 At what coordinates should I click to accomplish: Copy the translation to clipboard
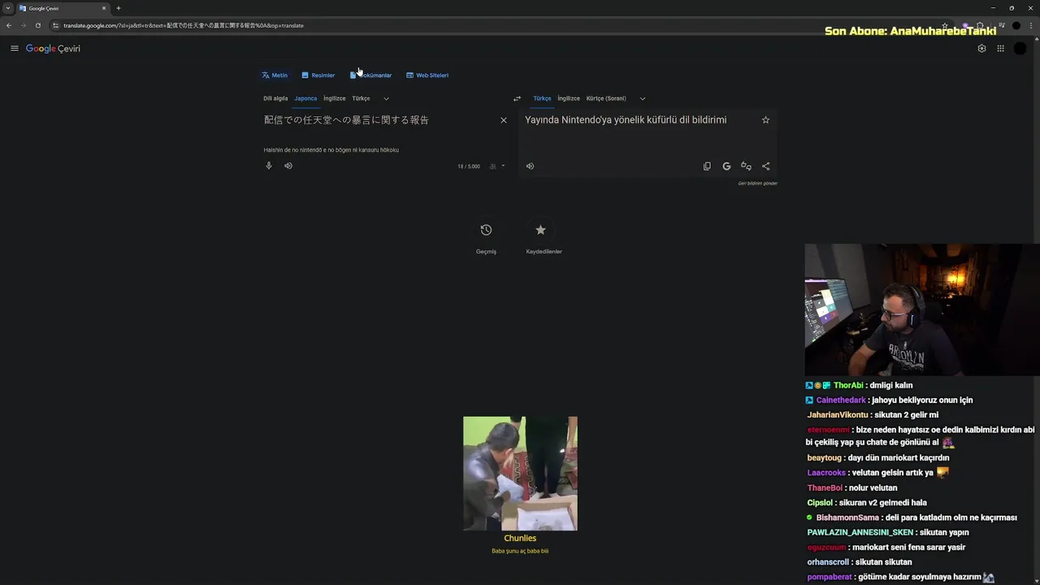click(707, 166)
